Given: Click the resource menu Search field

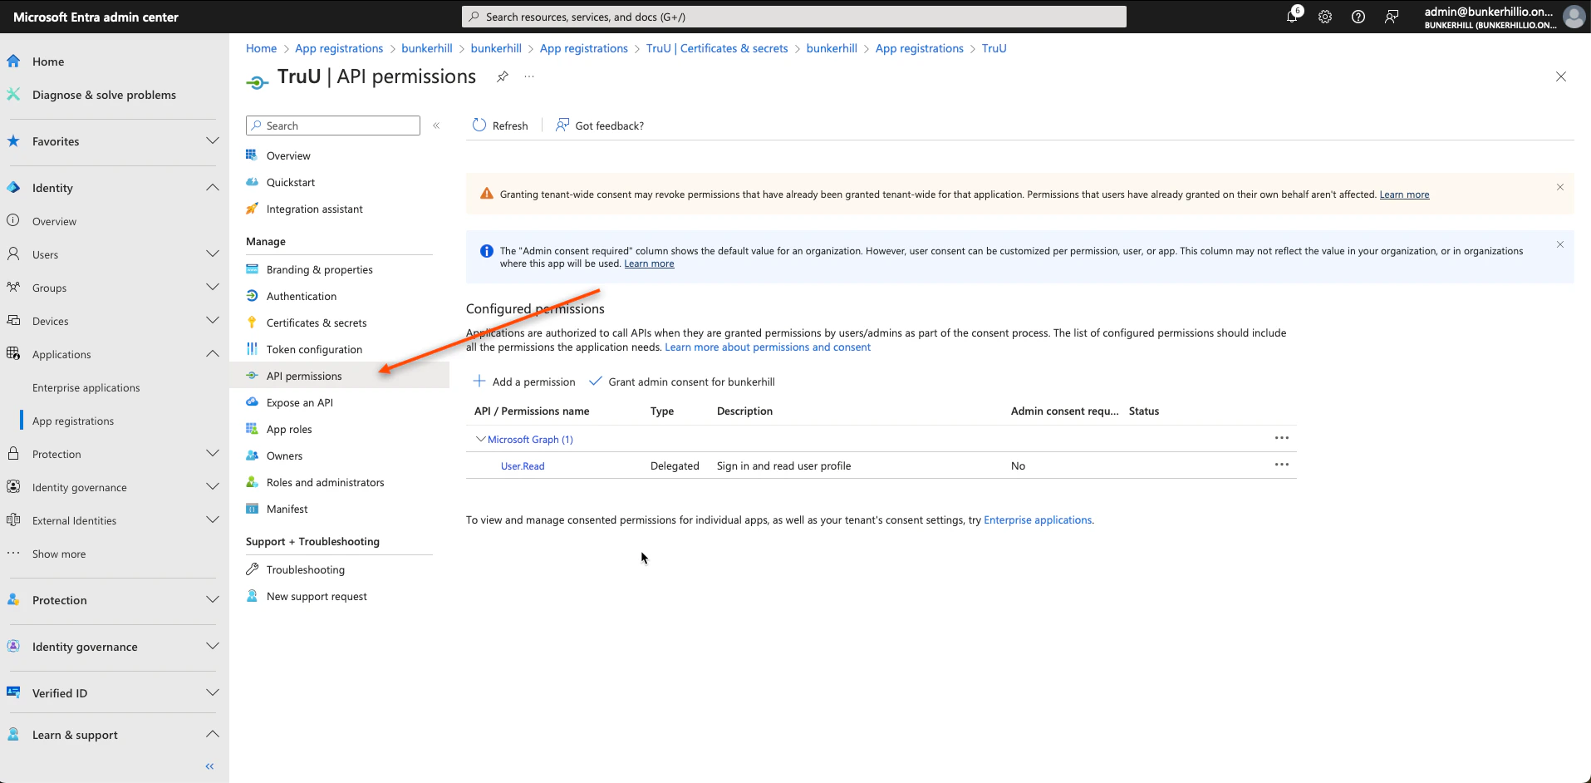Looking at the screenshot, I should (x=333, y=126).
